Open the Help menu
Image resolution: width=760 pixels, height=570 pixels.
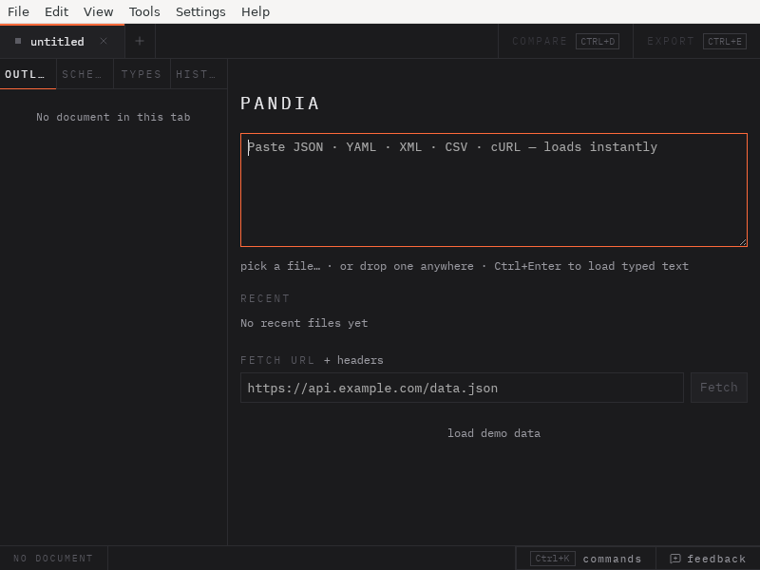click(256, 11)
